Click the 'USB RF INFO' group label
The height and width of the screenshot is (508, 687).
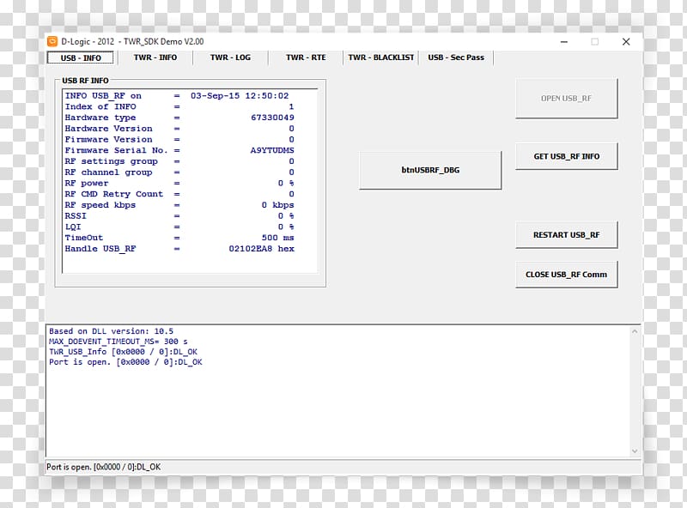coord(85,81)
